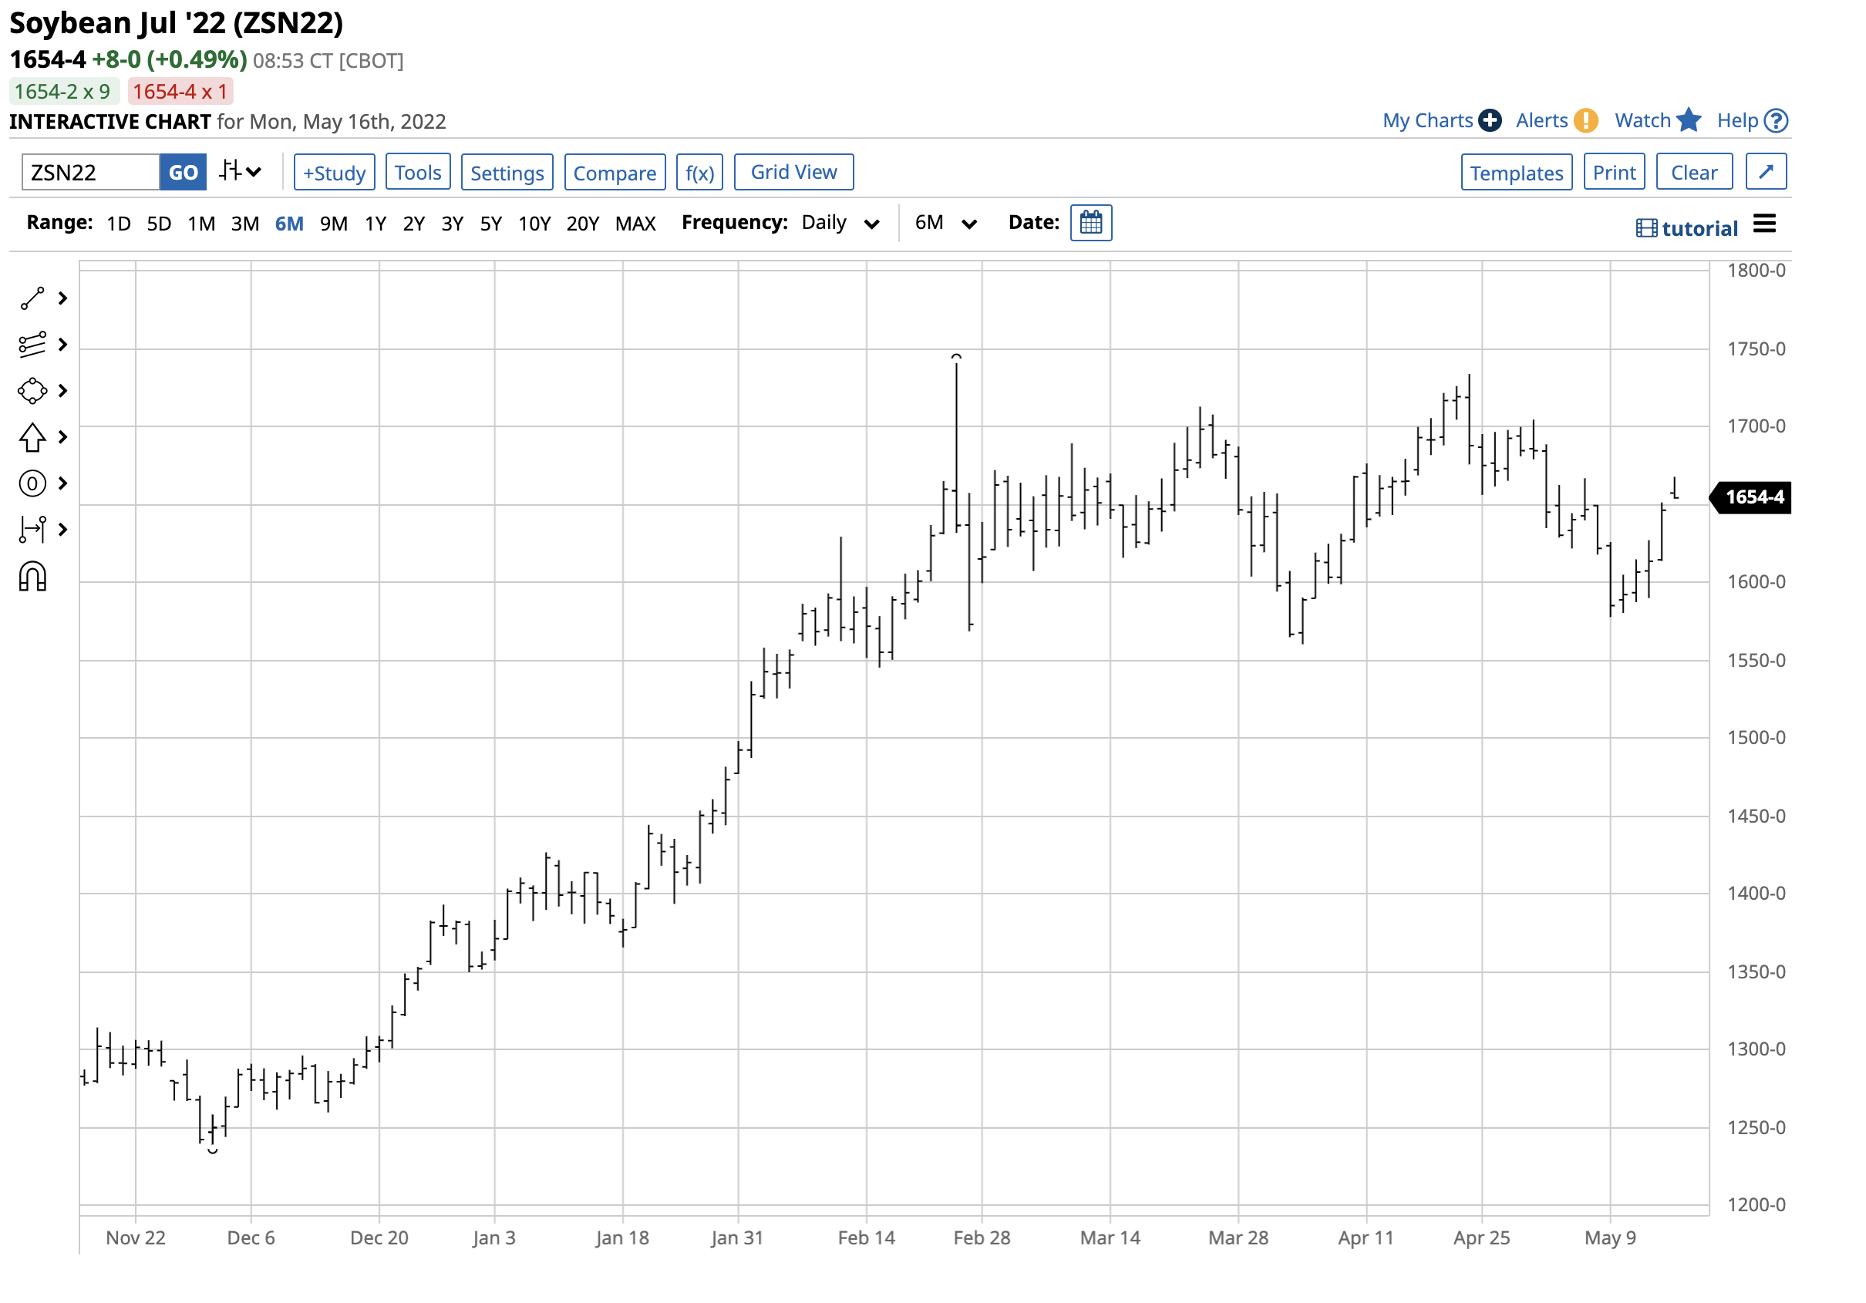Select the circled zero Fibonacci tool

(x=32, y=484)
